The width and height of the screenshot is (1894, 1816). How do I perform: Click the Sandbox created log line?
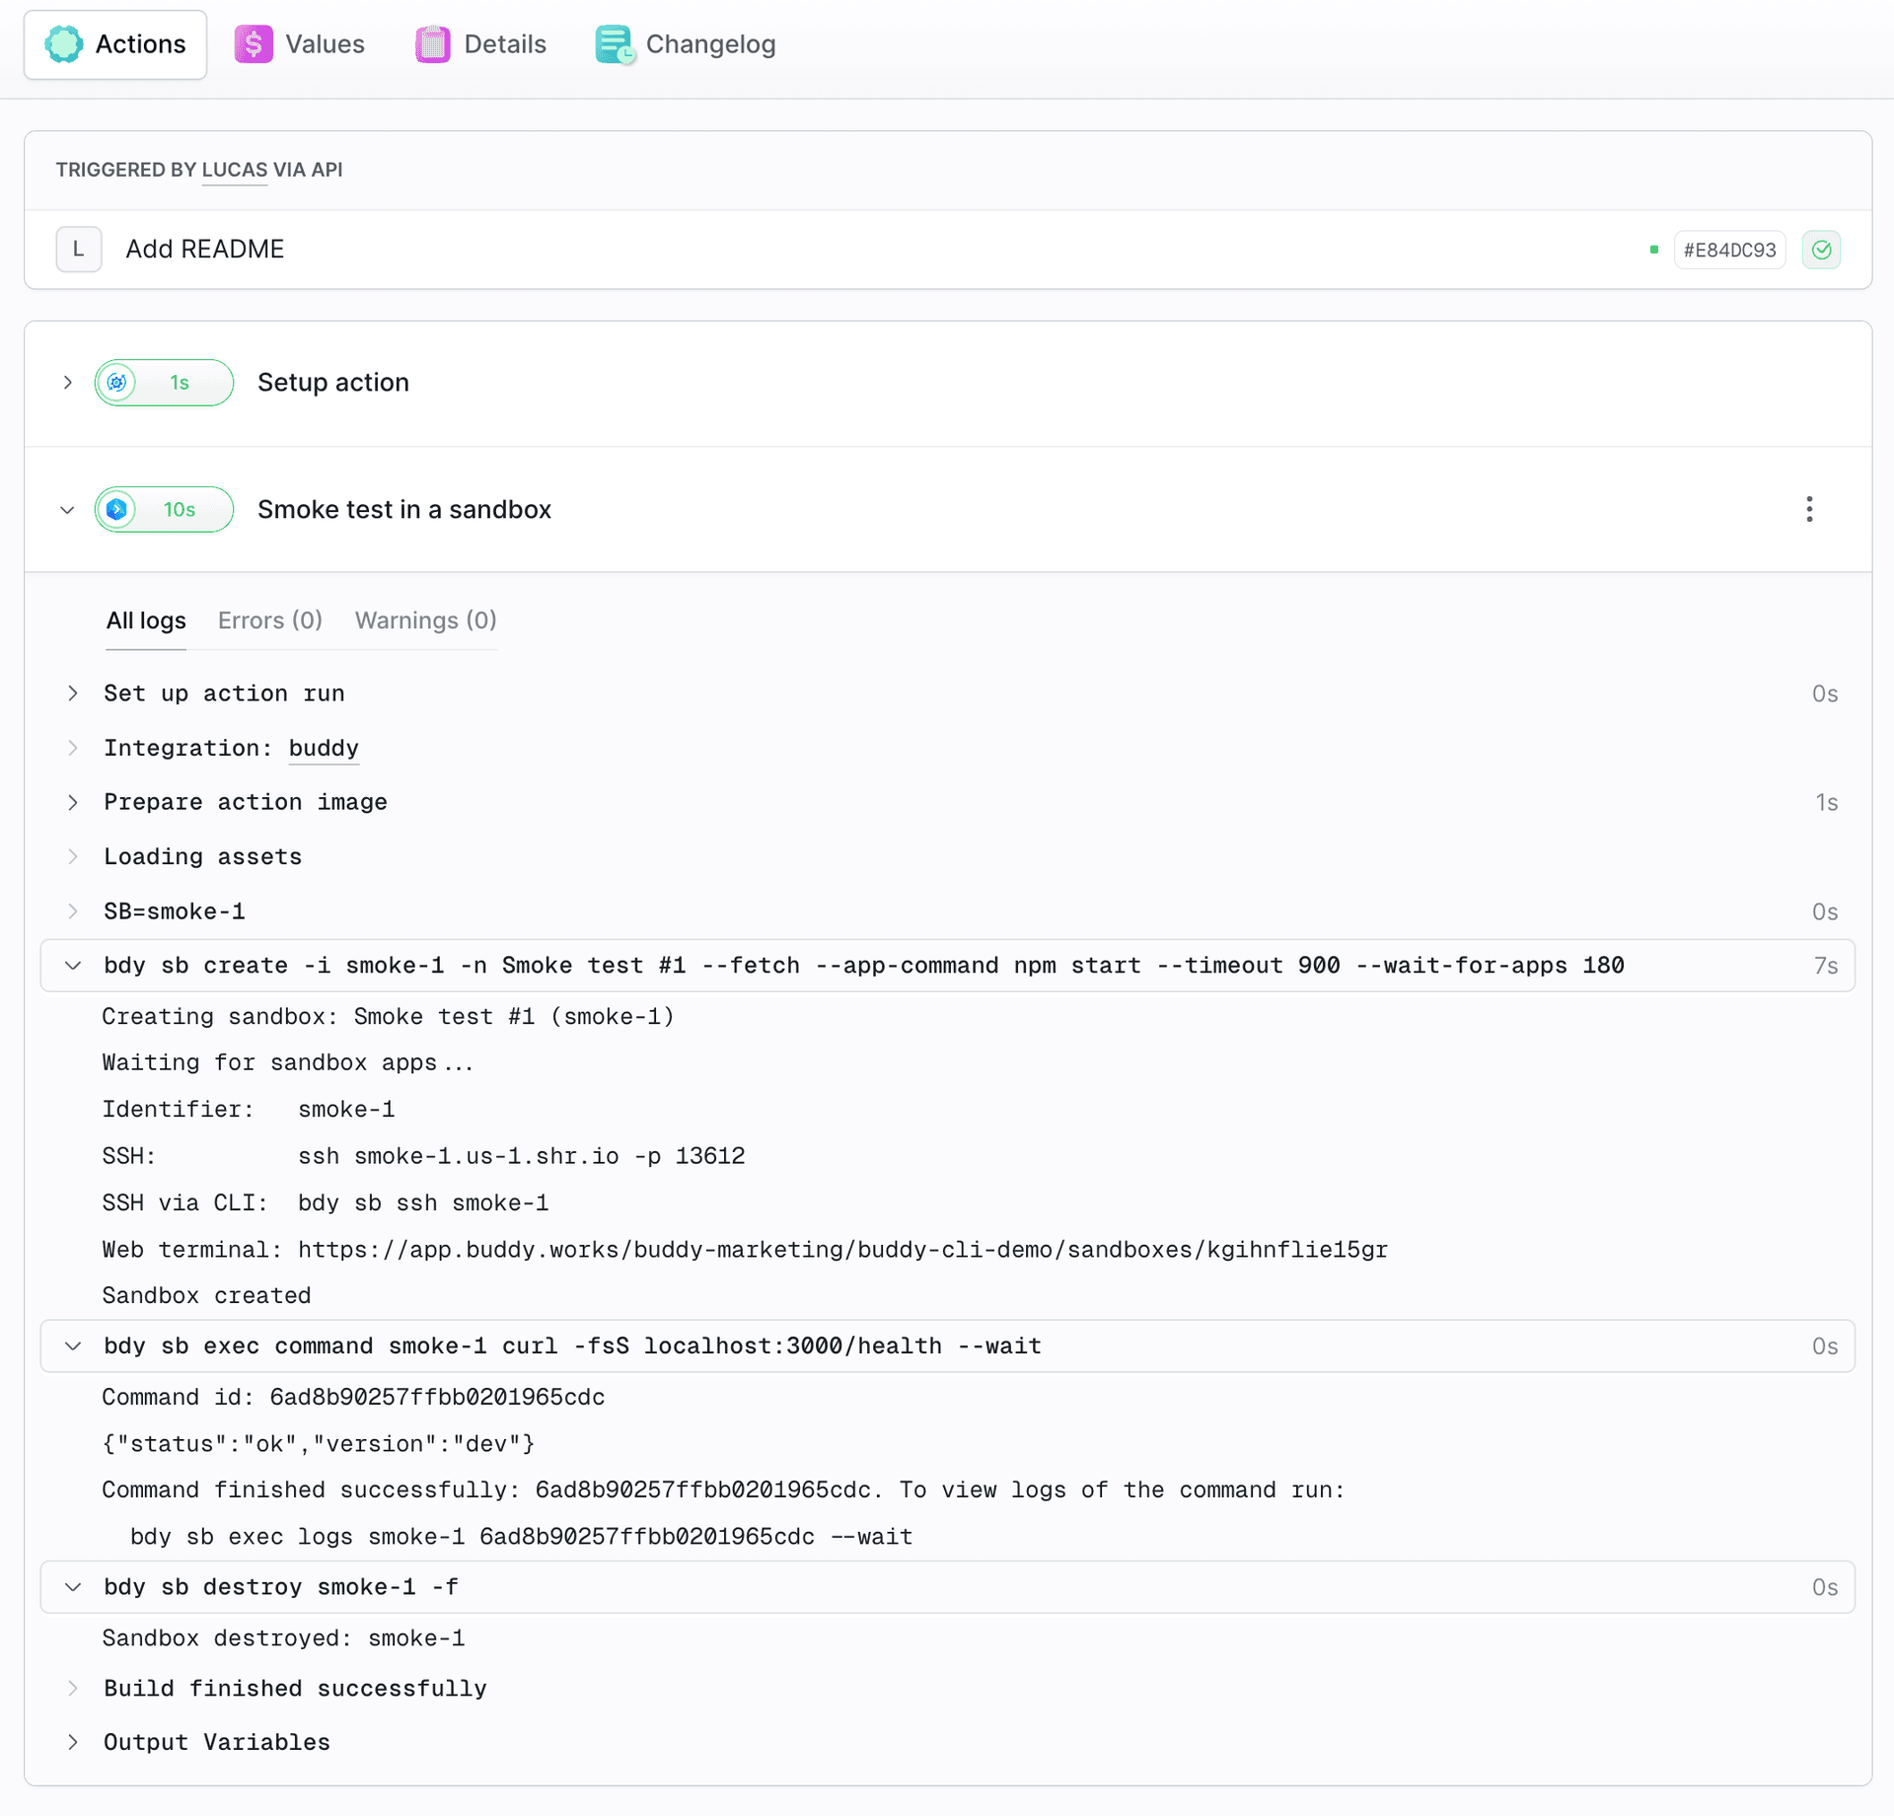point(207,1296)
